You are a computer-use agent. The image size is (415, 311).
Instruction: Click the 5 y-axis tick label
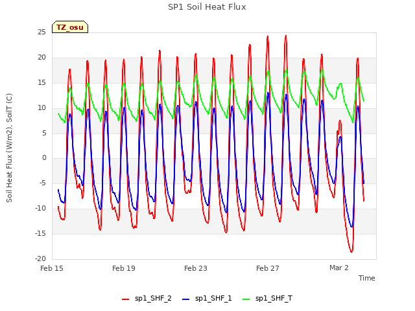pos(44,133)
